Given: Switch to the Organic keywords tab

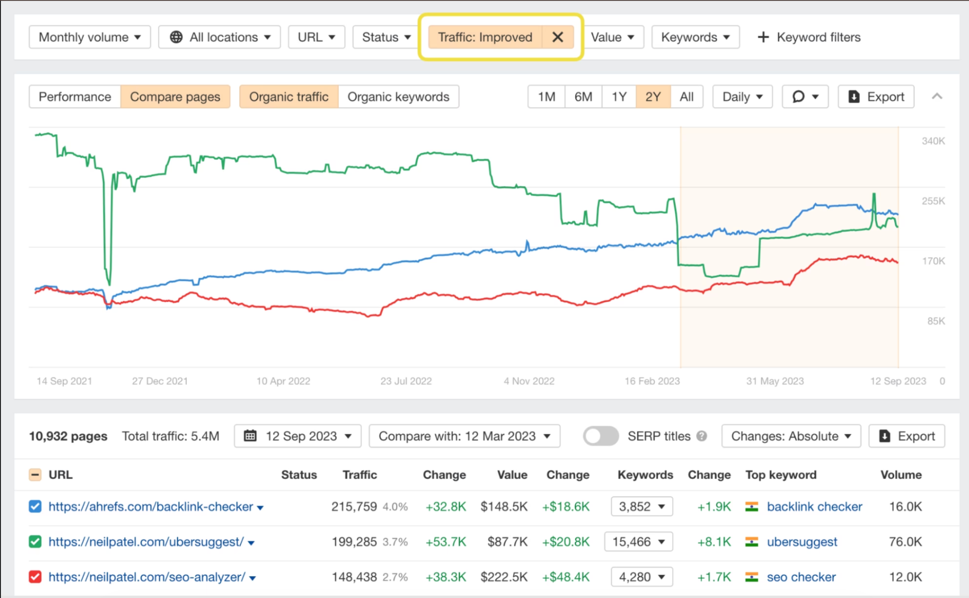Looking at the screenshot, I should coord(398,97).
